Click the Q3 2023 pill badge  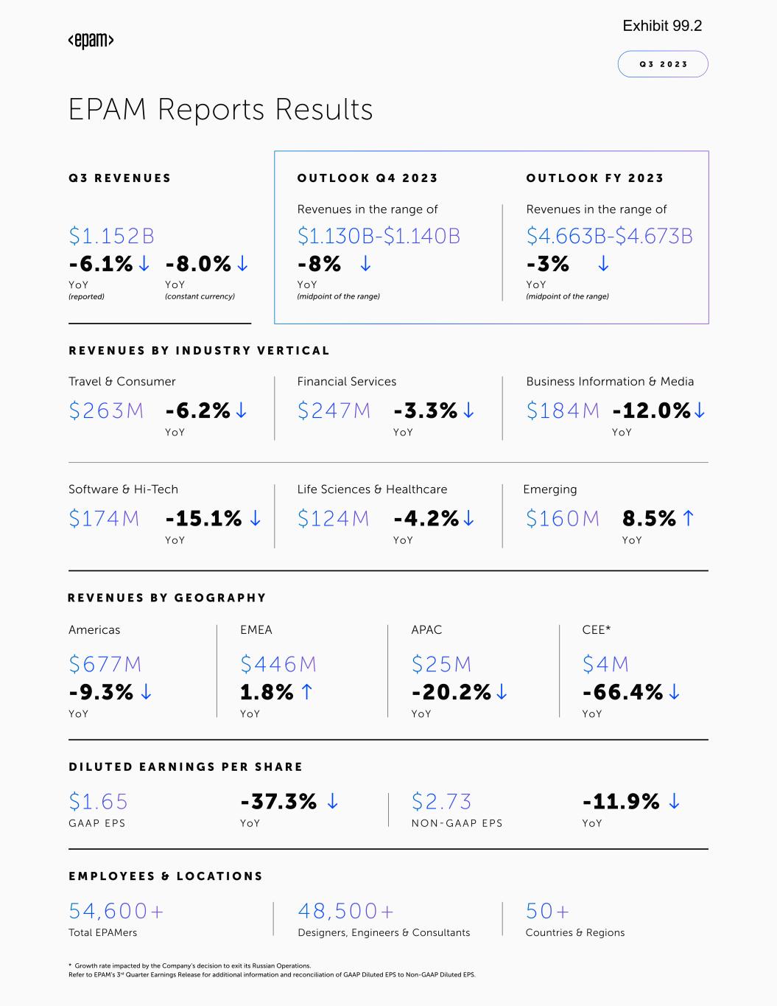point(663,64)
